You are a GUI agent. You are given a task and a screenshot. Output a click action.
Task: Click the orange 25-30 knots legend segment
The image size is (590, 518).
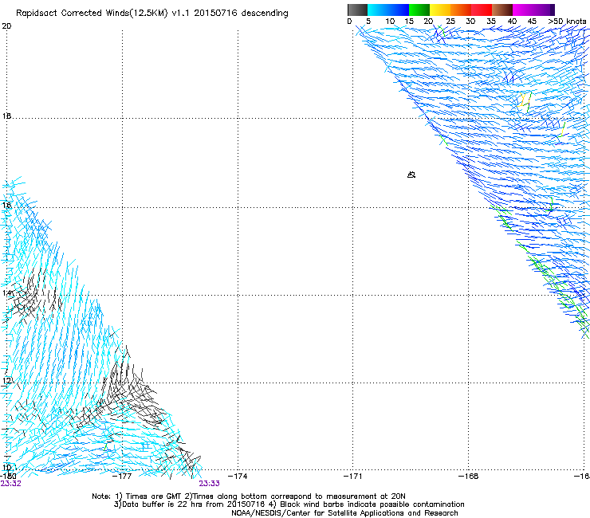(461, 10)
